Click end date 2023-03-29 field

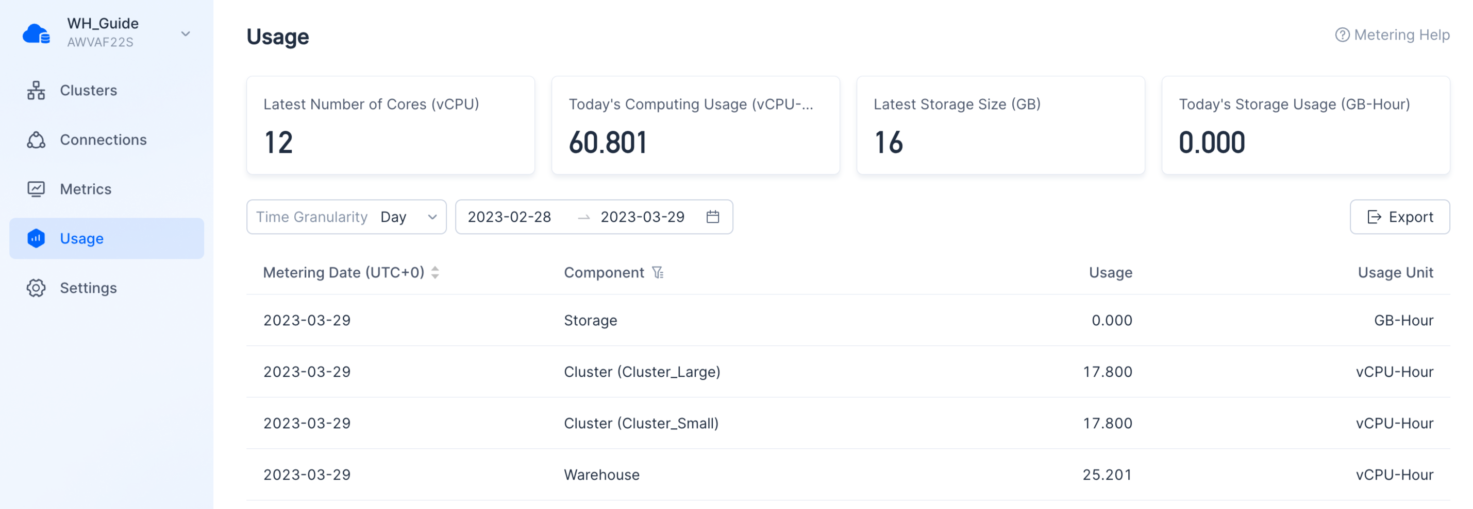coord(642,217)
